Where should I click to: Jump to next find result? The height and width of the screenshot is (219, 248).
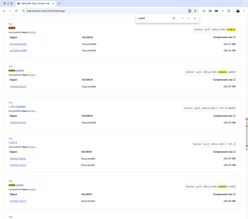click(x=189, y=18)
